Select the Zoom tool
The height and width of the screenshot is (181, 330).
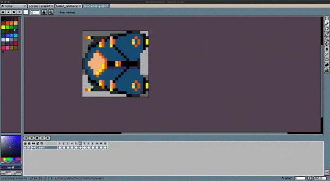[x=327, y=39]
